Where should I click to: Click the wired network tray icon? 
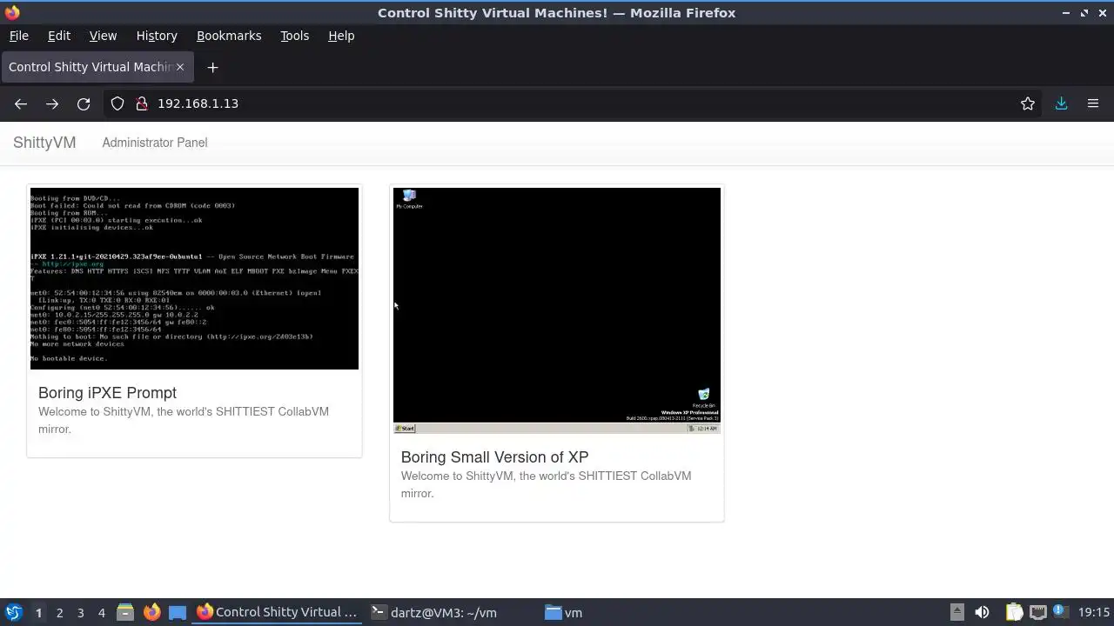click(x=1037, y=612)
